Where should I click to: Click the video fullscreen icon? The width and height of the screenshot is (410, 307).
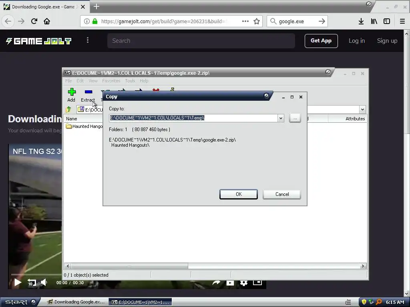(x=257, y=283)
